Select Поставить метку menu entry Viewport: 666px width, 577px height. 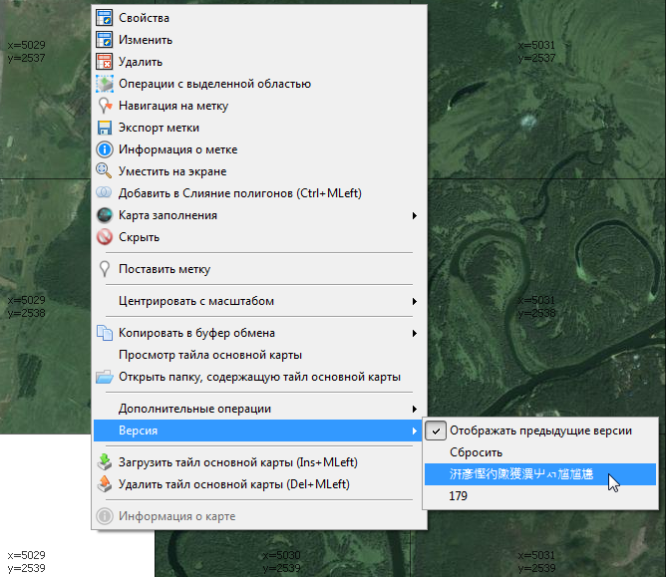click(165, 269)
